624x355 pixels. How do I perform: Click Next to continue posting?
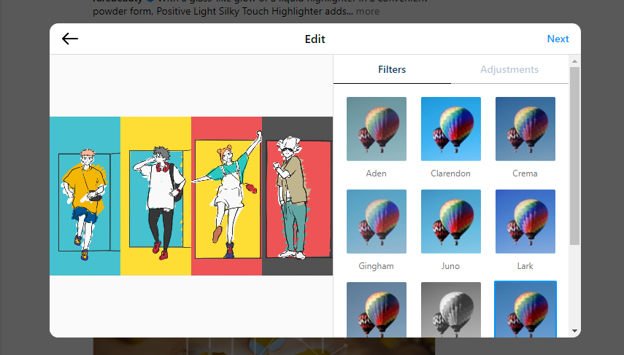(558, 39)
